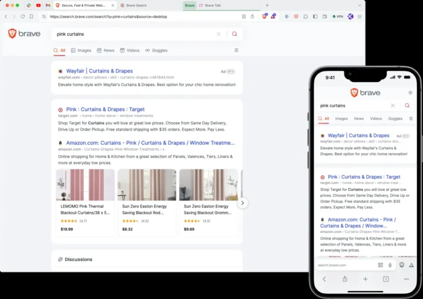The image size is (423, 299).
Task: Open Sun Zero Easton Gromm curtains $9.89 card
Action: coord(208,203)
